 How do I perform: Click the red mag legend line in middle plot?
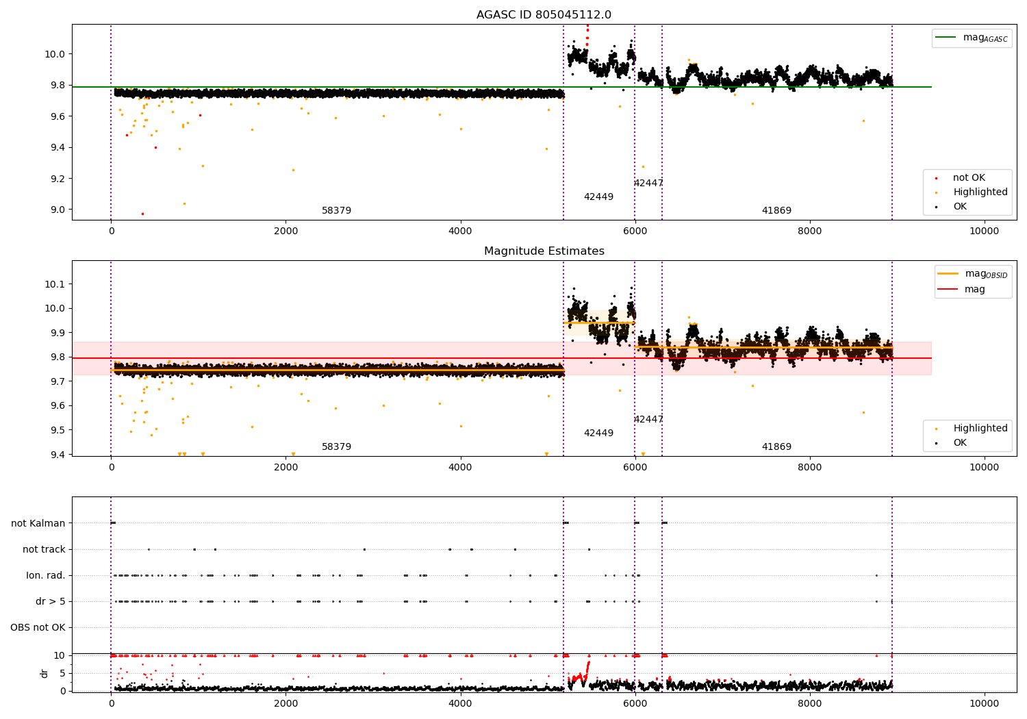948,290
